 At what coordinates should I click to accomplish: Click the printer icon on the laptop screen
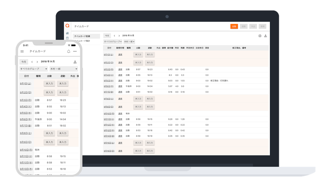point(260,36)
